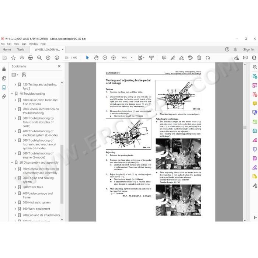Click the Sign In button
Viewport: 258px width, 258px height.
249,49
